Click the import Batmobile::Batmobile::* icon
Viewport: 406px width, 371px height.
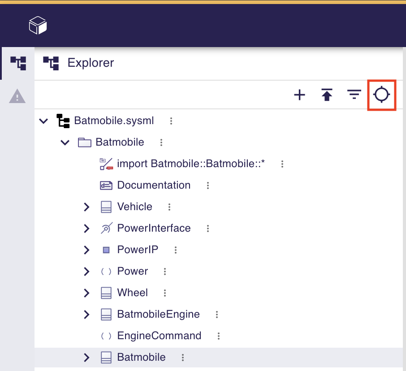106,164
